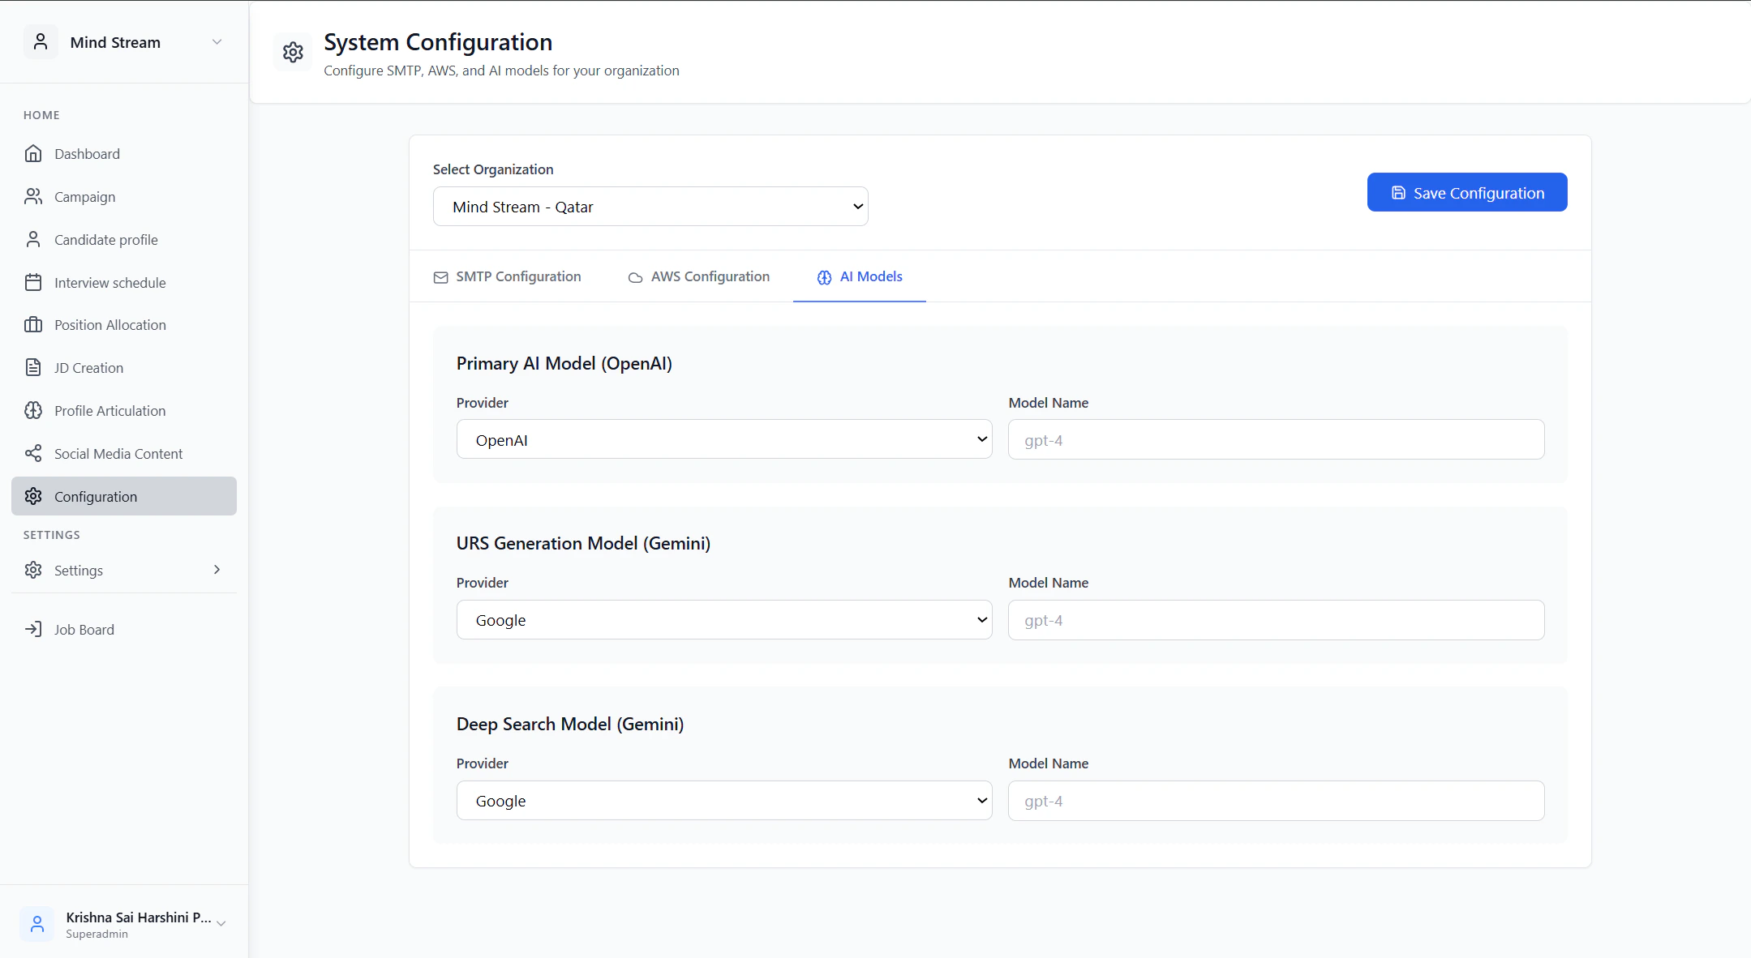This screenshot has height=958, width=1751.
Task: Open Deep Search Model provider dropdown
Action: click(724, 801)
